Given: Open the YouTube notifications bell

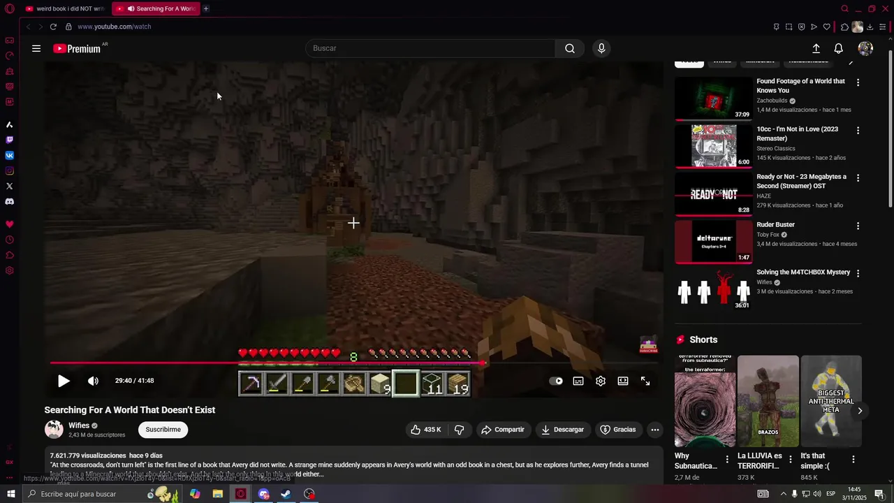Looking at the screenshot, I should tap(839, 48).
